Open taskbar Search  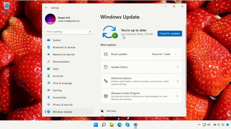pos(104,125)
